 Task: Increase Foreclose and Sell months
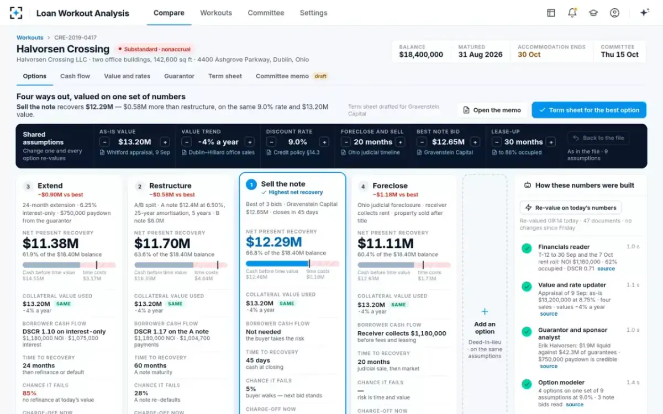400,142
